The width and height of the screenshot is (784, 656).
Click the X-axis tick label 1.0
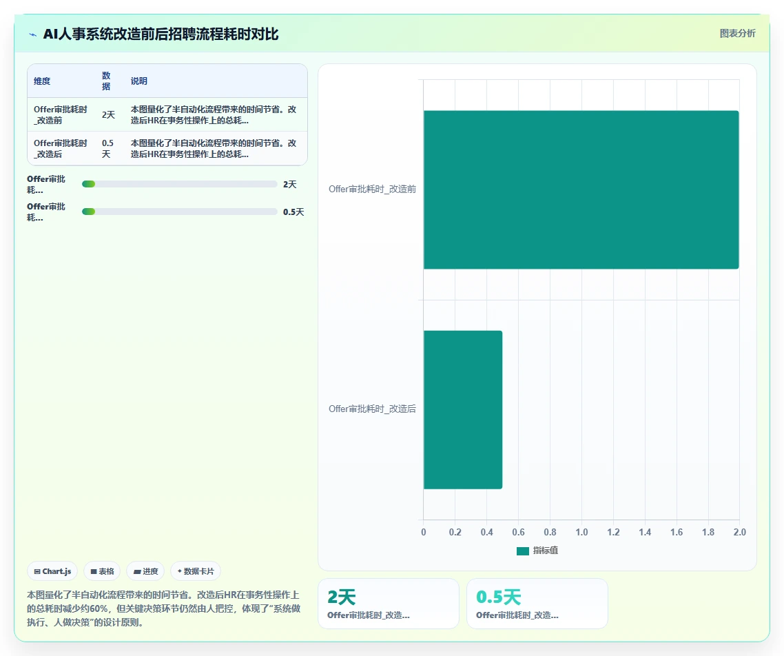[581, 532]
